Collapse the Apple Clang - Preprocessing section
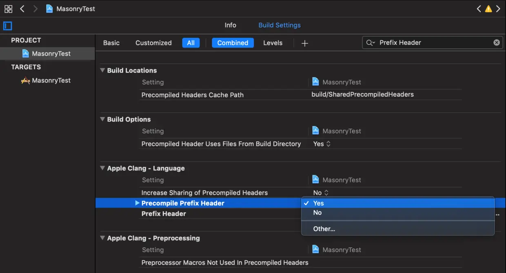 click(102, 238)
